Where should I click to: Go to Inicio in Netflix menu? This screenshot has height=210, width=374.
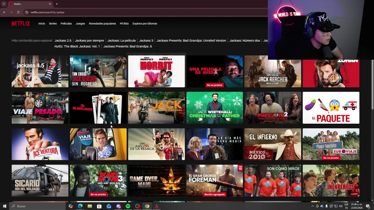coord(42,24)
